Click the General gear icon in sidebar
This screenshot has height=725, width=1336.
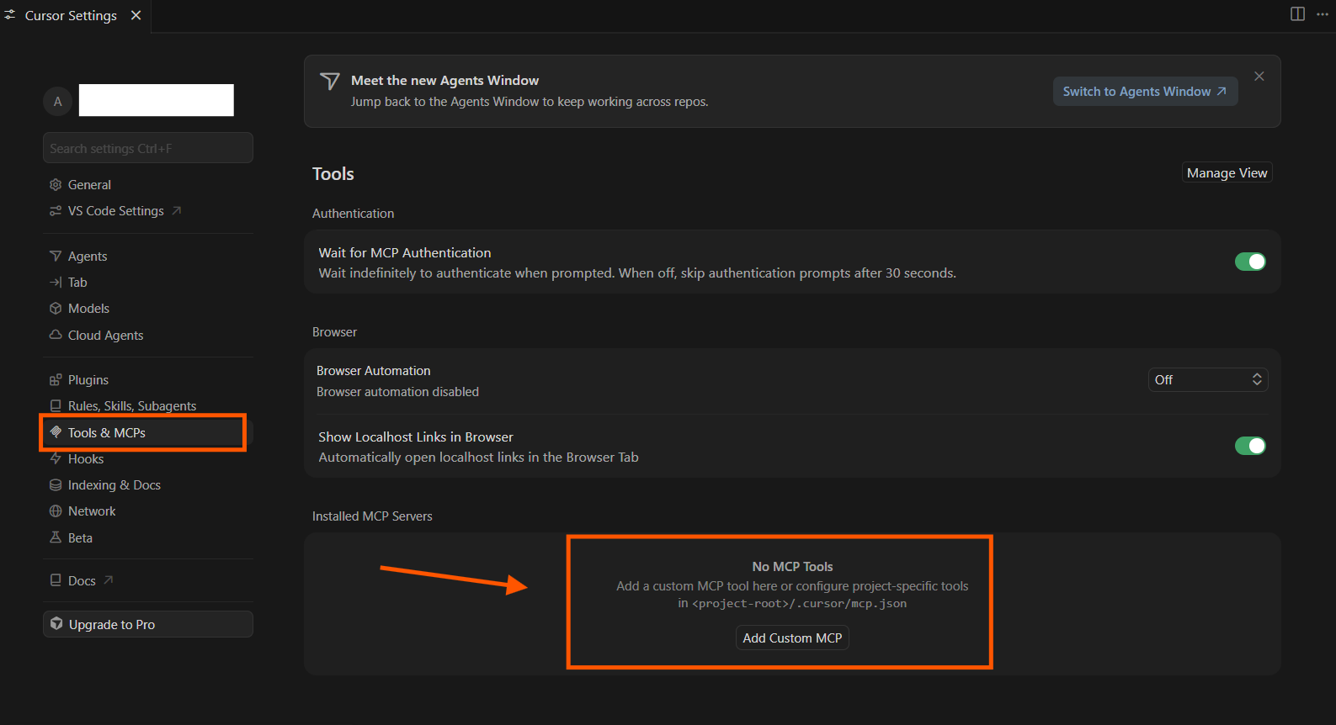point(56,185)
